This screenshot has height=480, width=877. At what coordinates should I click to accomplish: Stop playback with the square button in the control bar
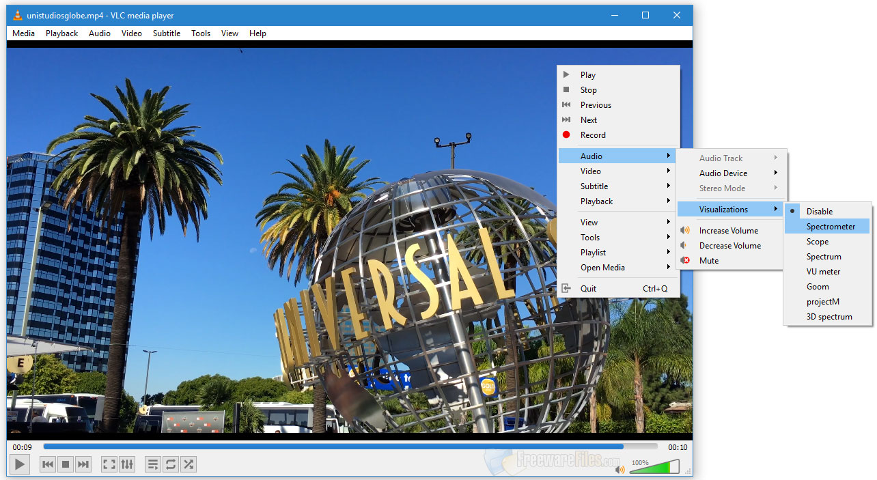66,465
